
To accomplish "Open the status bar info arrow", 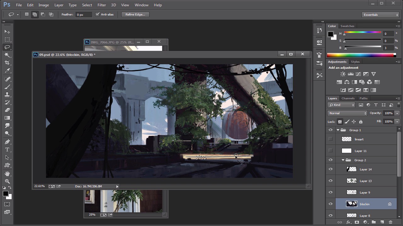I will click(x=117, y=186).
